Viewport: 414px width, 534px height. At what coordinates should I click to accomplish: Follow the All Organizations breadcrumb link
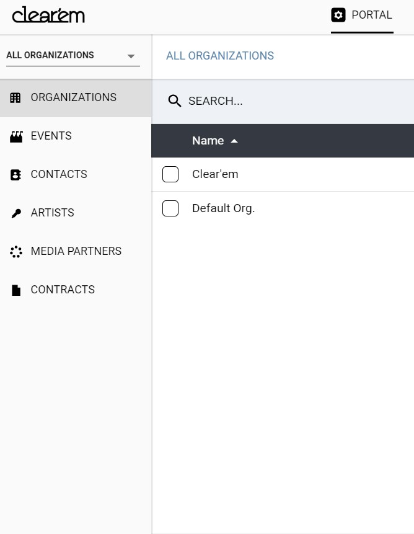click(x=220, y=56)
